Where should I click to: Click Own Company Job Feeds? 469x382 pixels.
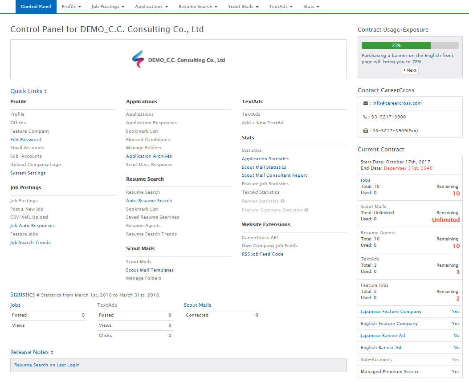[269, 245]
